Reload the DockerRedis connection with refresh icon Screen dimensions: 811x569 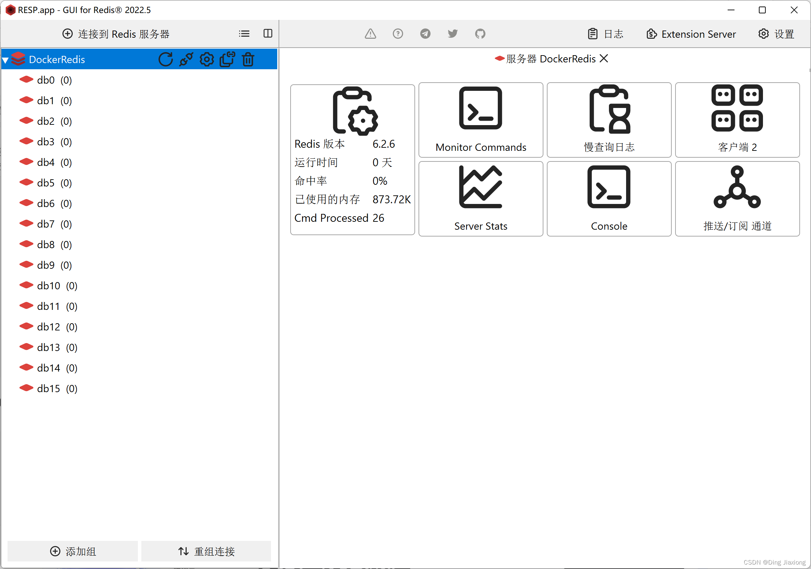pyautogui.click(x=165, y=59)
